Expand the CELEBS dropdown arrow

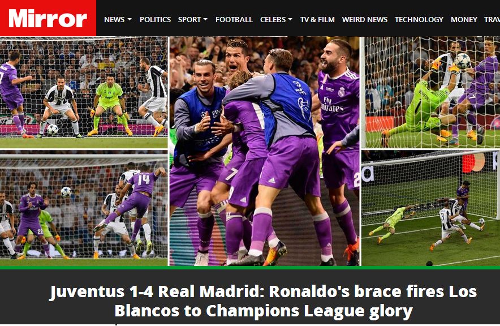point(290,19)
